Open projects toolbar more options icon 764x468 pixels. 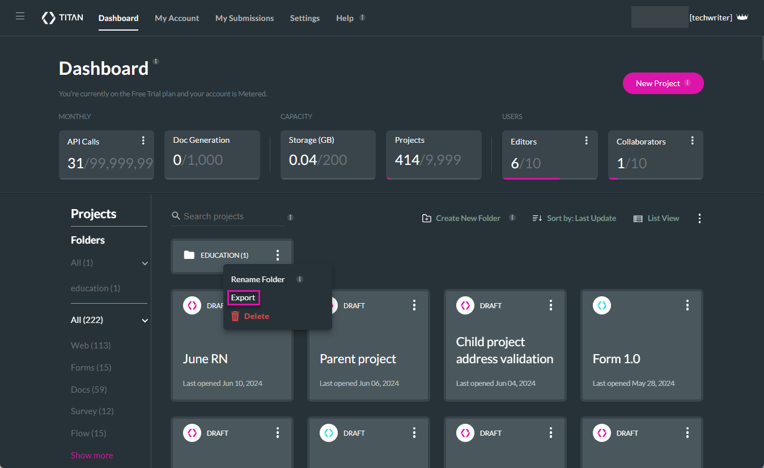click(699, 218)
